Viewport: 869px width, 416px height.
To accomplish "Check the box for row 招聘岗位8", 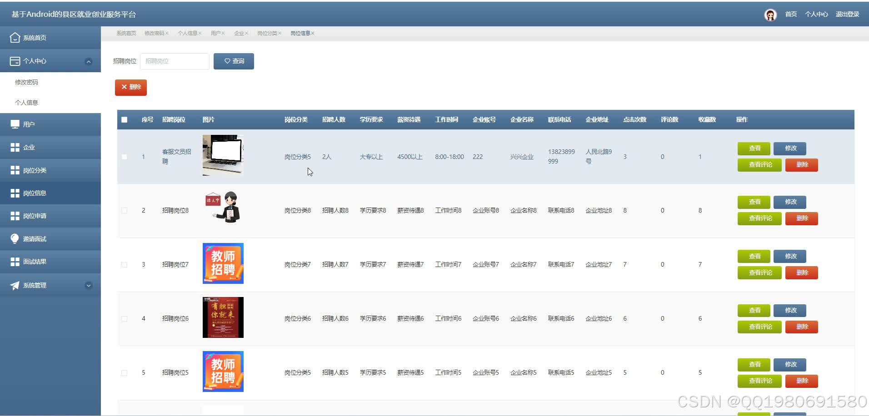I will point(125,210).
